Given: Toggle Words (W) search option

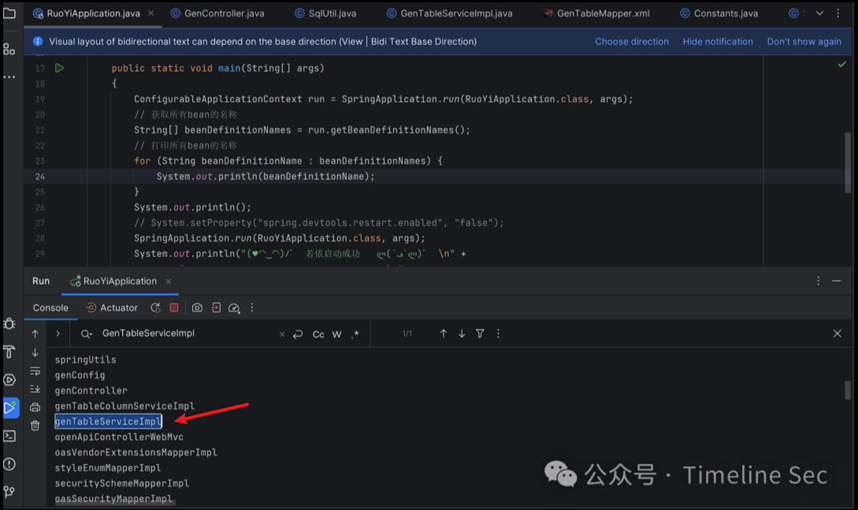Looking at the screenshot, I should (x=337, y=334).
